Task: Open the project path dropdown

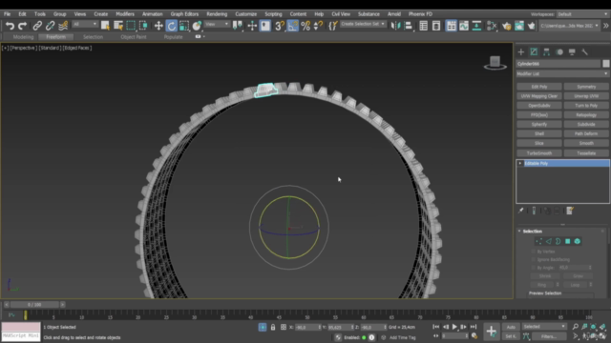Action: tap(569, 26)
